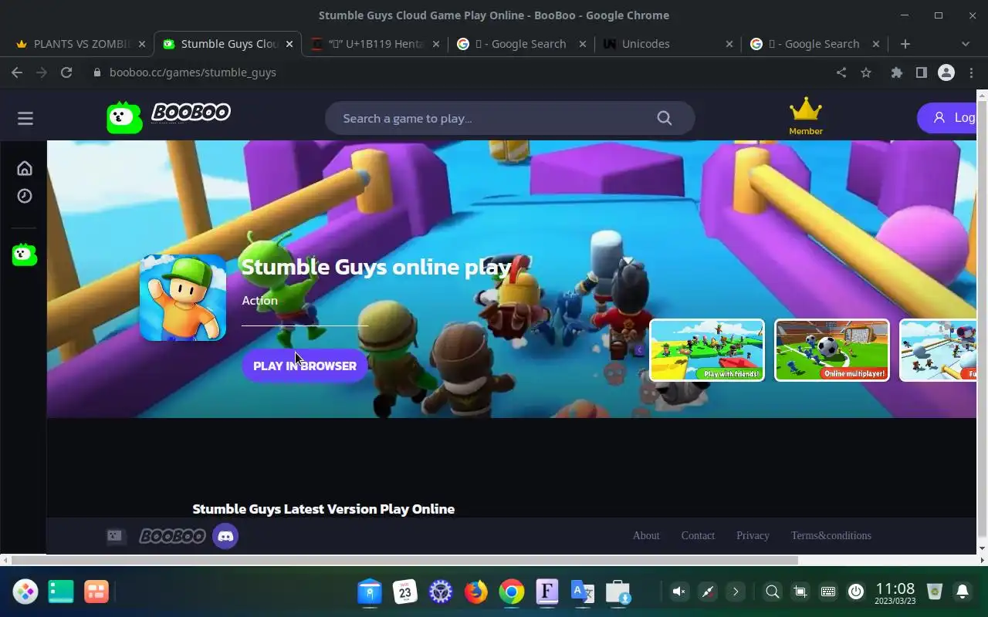Open onscreen keyboard tray icon
This screenshot has width=988, height=617.
coord(828,592)
